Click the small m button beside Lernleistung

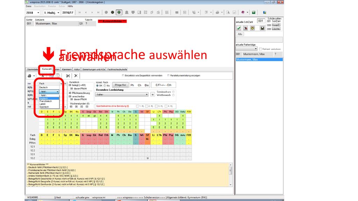(x=152, y=94)
